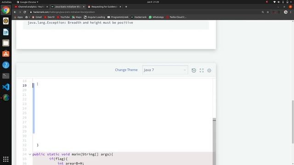Open the Gmail bookmark
294x165 pixels.
click(37, 17)
